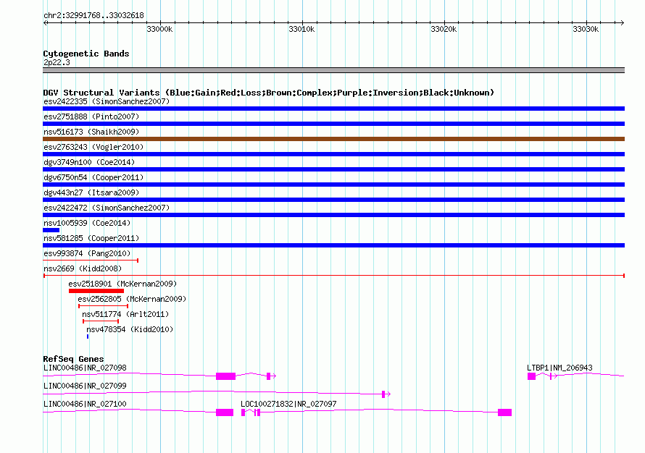Click the grey 2p22.3 cytogenetic band bar
Image resolution: width=645 pixels, height=453 pixels.
click(x=333, y=70)
